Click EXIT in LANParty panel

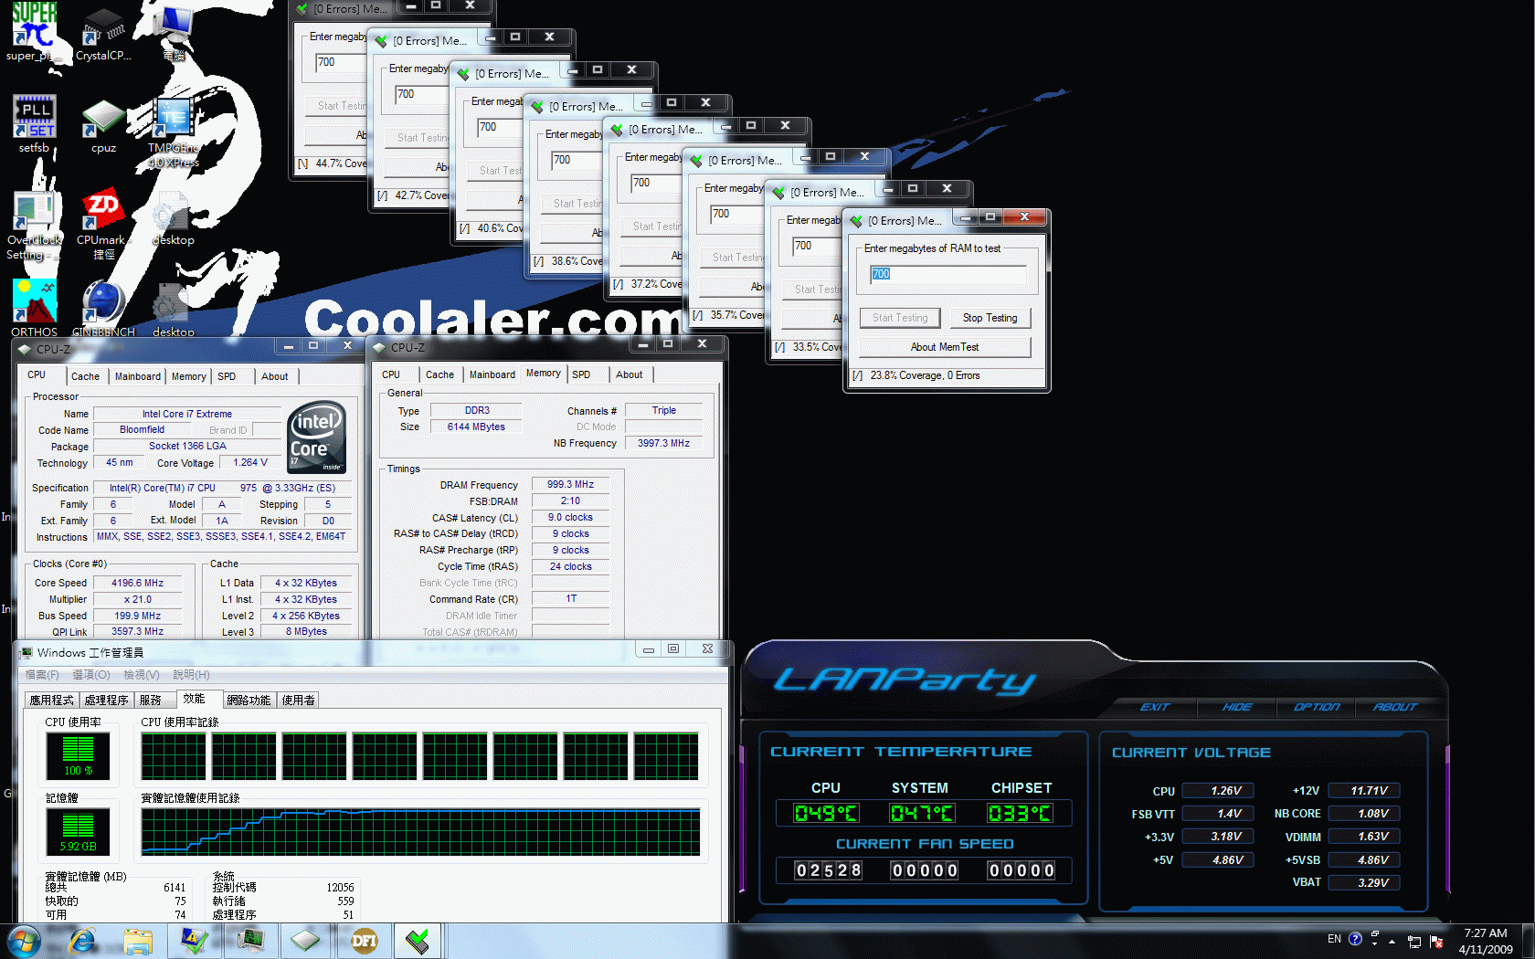point(1155,707)
